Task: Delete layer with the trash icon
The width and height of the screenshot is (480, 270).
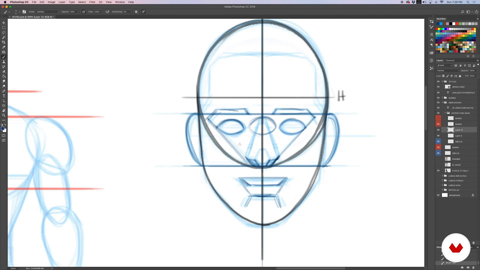Action: point(473,243)
